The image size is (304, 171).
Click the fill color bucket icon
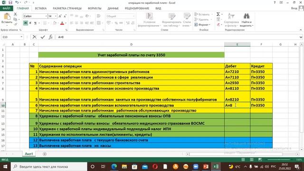tap(55, 23)
